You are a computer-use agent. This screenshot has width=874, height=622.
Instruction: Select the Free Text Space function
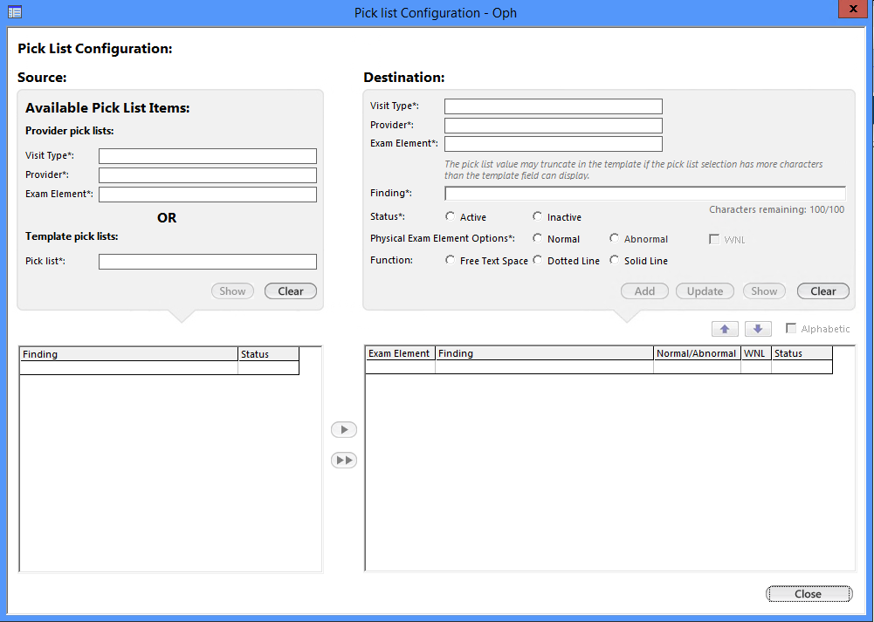(450, 260)
